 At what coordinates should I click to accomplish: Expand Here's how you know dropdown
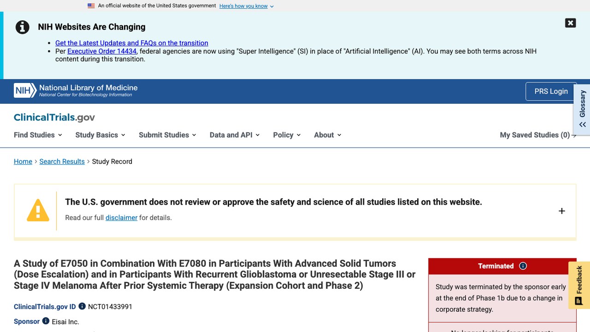247,6
